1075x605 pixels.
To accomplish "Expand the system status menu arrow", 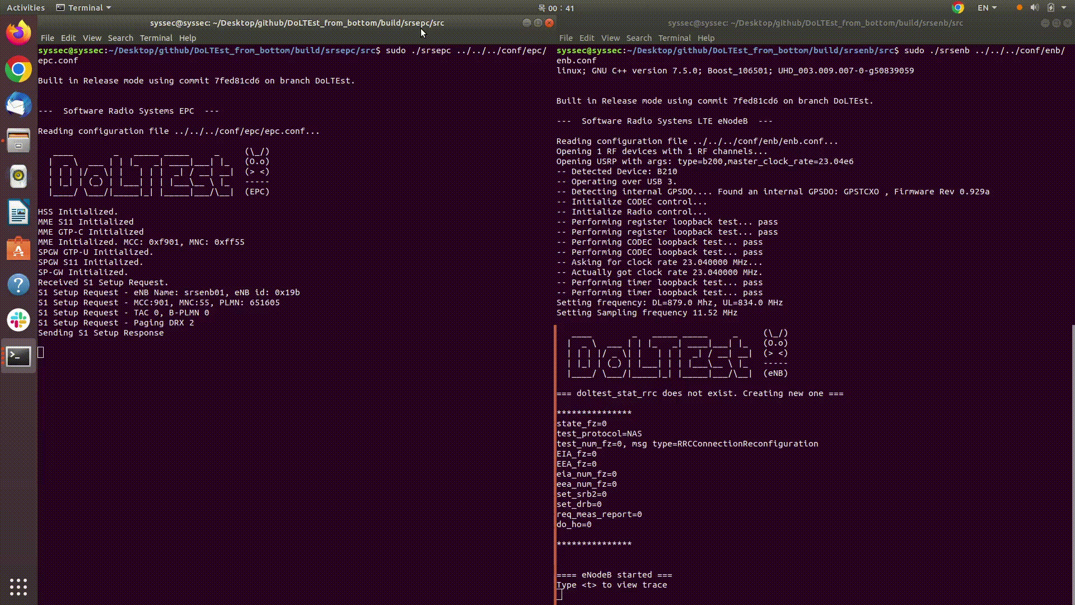I will [1064, 8].
